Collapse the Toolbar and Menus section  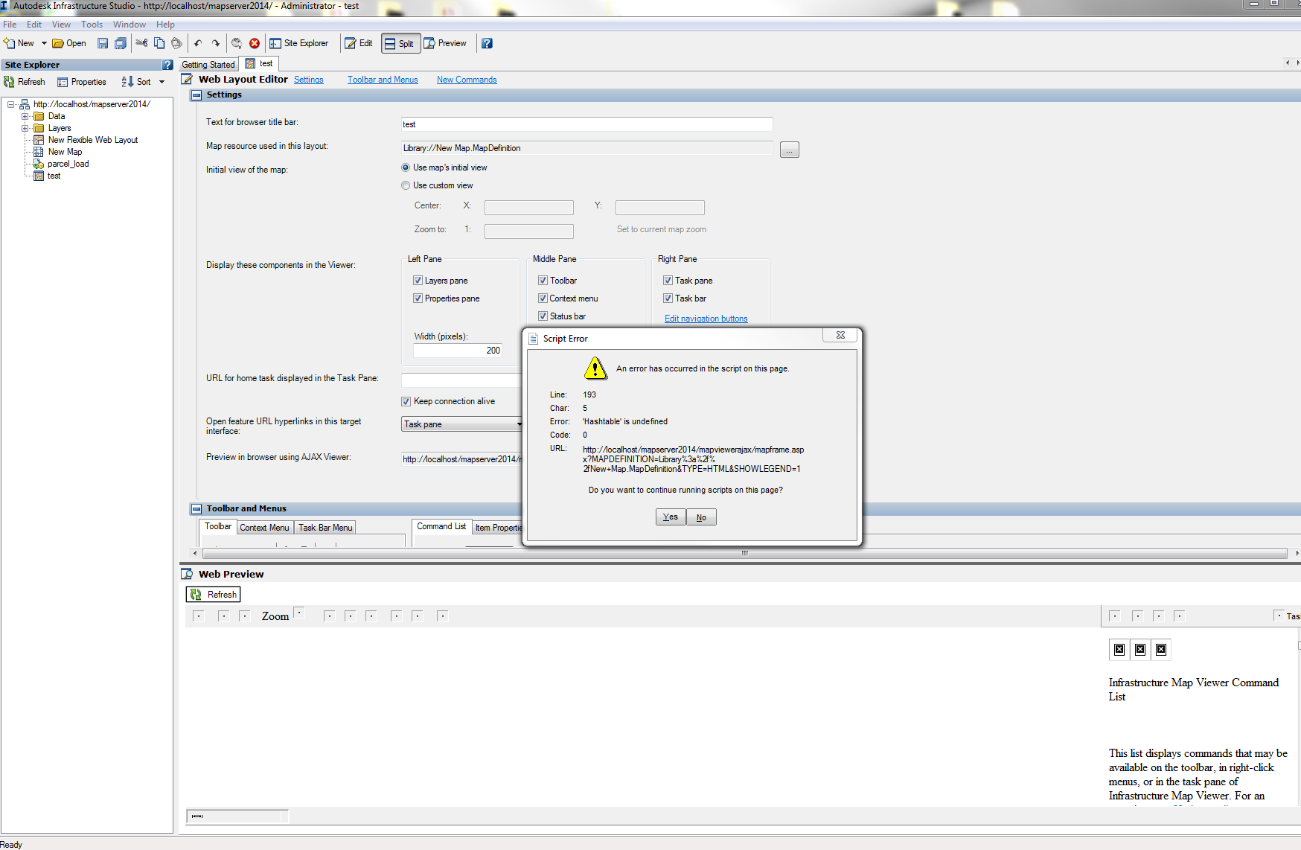coord(196,509)
